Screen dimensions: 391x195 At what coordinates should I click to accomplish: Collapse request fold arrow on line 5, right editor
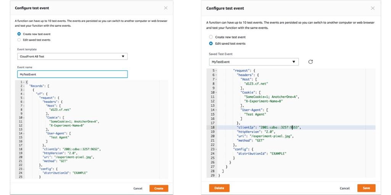(x=216, y=70)
